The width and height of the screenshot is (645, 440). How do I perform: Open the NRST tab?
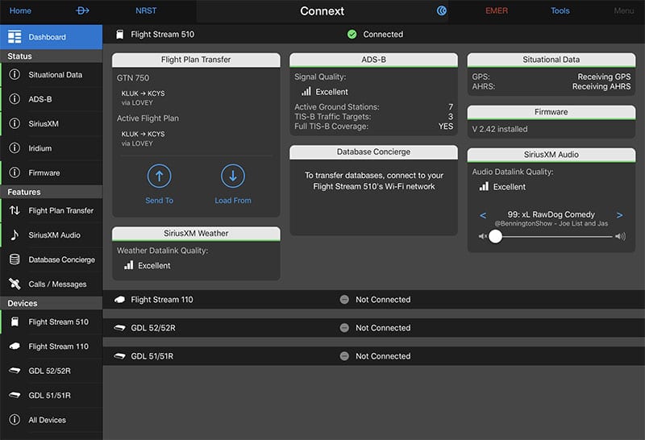coord(146,10)
